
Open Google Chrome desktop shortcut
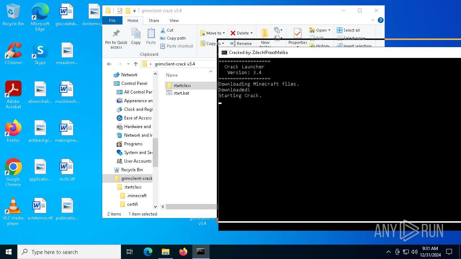click(13, 172)
